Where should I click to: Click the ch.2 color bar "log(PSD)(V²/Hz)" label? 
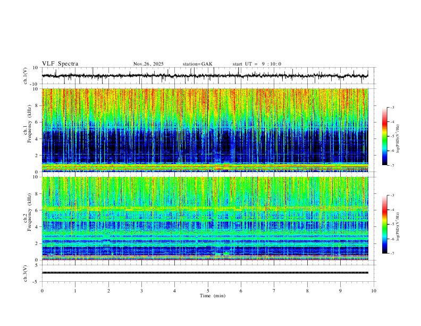[x=398, y=227]
